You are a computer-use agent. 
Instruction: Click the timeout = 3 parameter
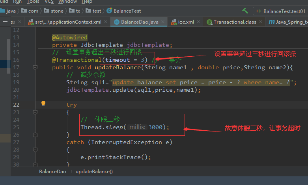click(125, 60)
